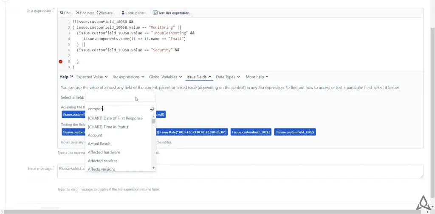Click line 1 of the Jira expression code
The height and width of the screenshot is (214, 435).
tap(103, 22)
